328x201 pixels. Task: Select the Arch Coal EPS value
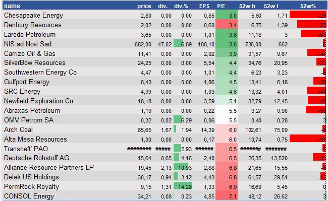208,130
